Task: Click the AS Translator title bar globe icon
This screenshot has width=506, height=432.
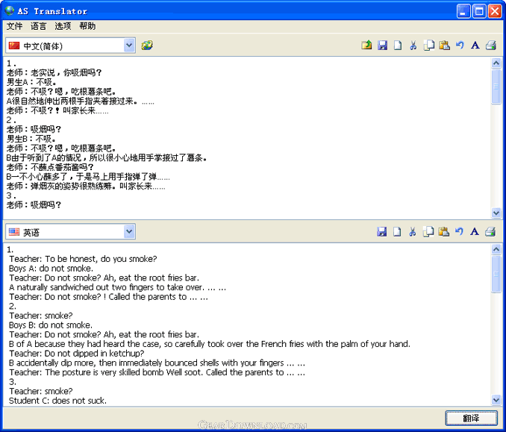Action: click(10, 10)
